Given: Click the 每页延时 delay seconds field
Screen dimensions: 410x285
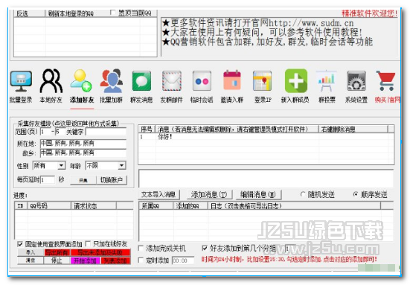Looking at the screenshot, I should point(48,180).
